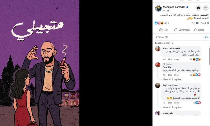Open the Mohamed Ramadan page name link

click(174, 7)
